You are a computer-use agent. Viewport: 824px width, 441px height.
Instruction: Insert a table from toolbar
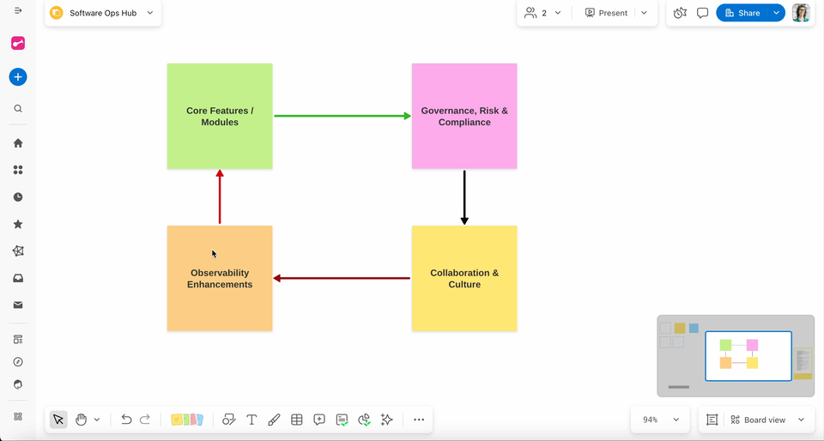pyautogui.click(x=297, y=420)
